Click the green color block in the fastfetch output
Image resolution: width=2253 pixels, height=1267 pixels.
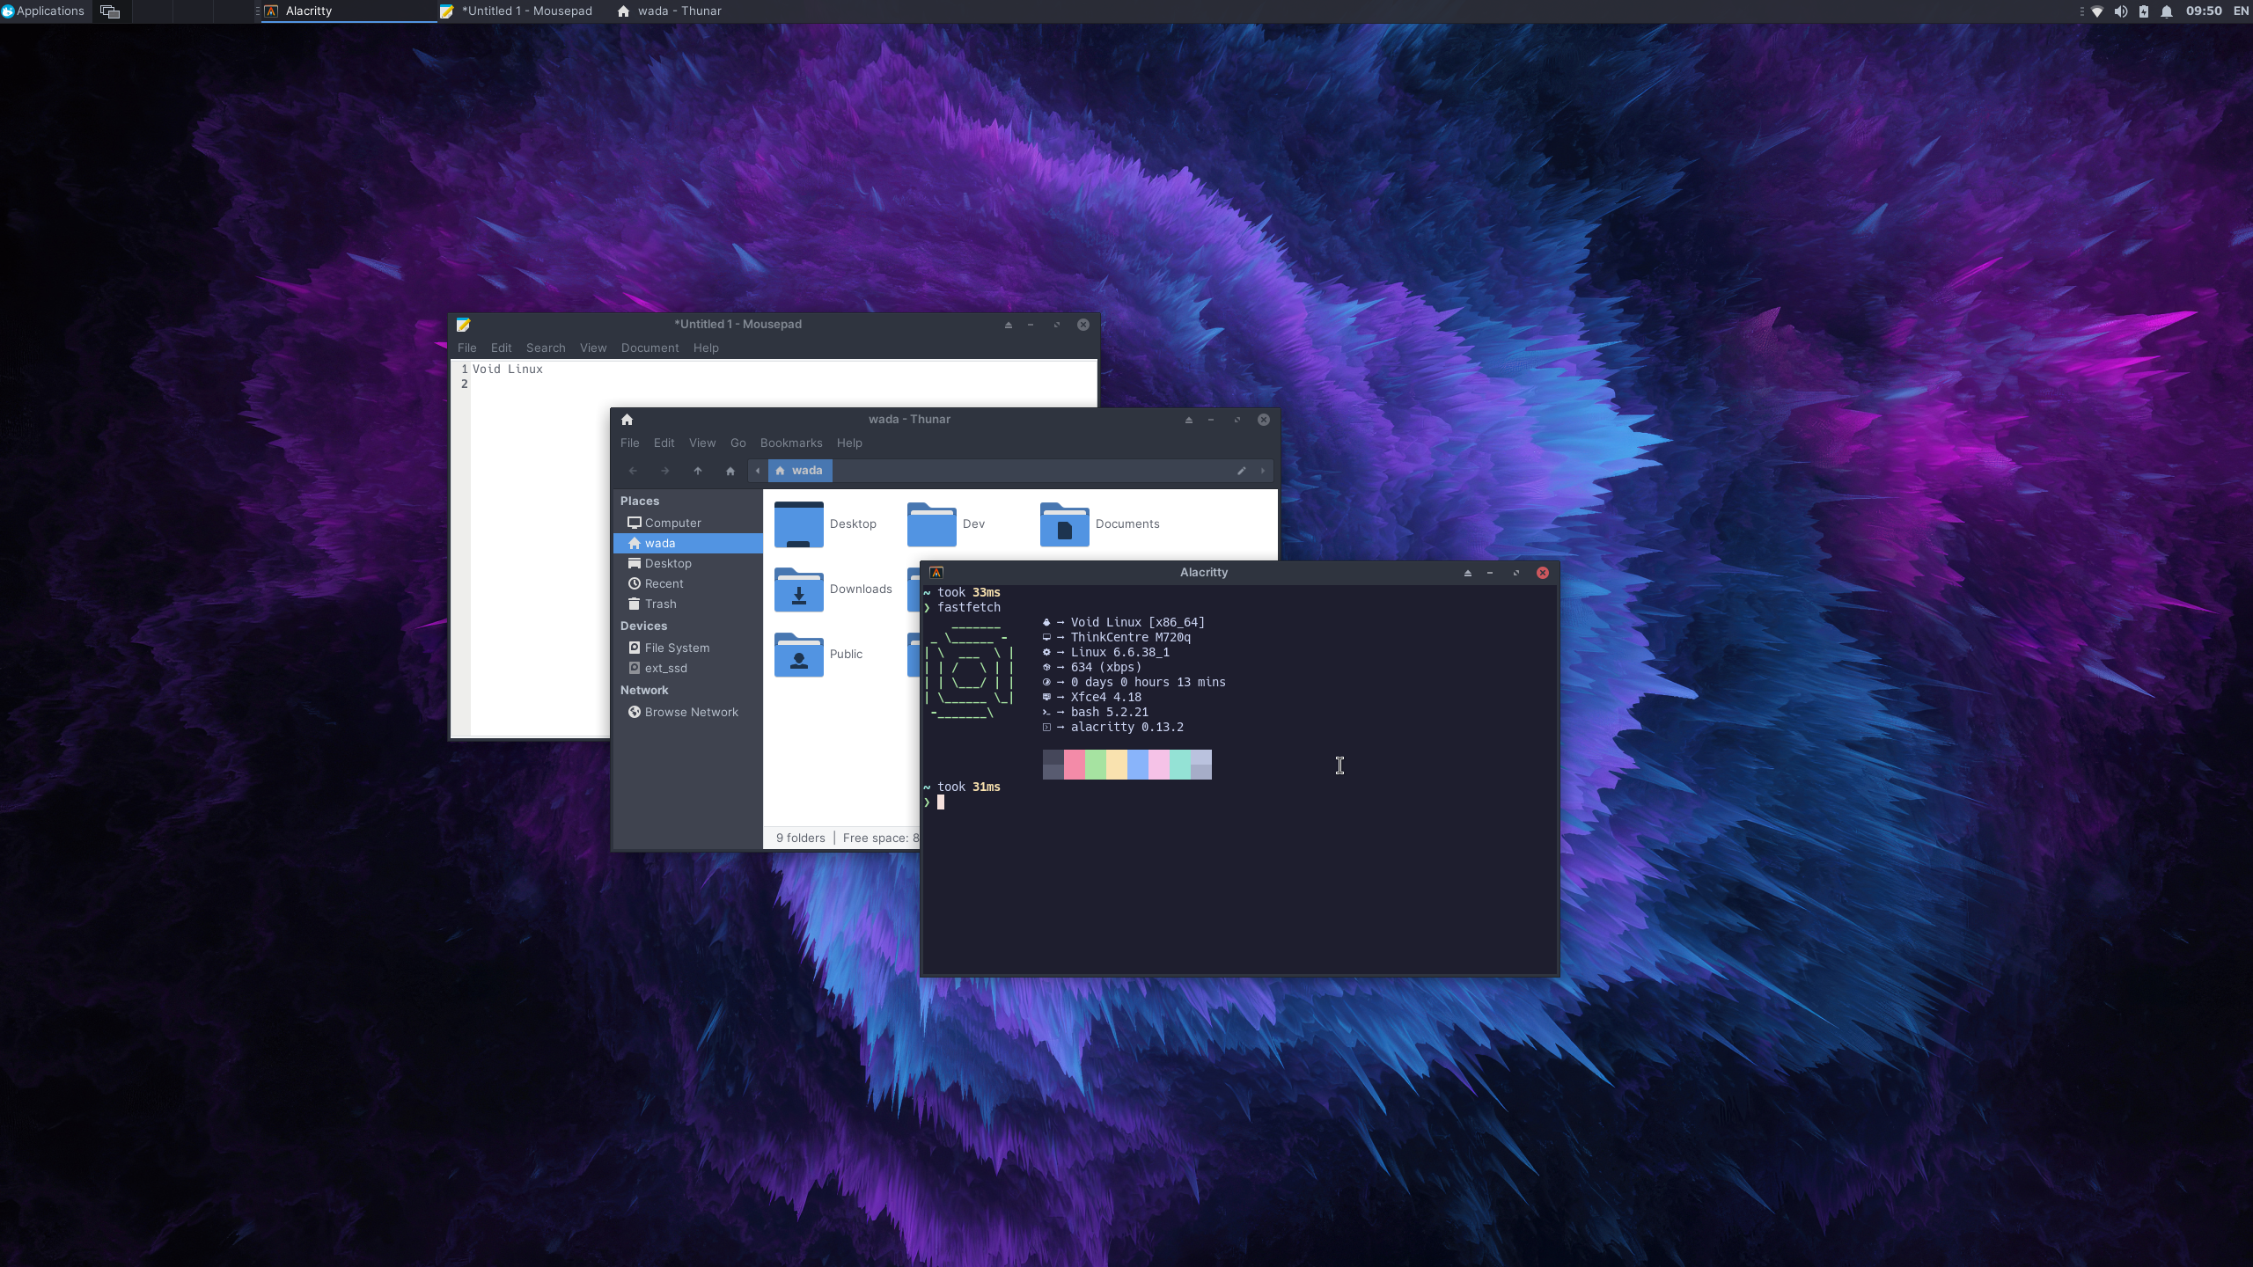pos(1095,765)
